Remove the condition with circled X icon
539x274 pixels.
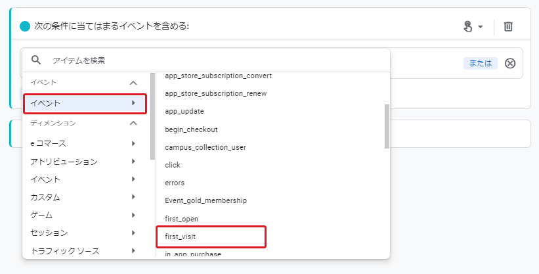[x=510, y=63]
